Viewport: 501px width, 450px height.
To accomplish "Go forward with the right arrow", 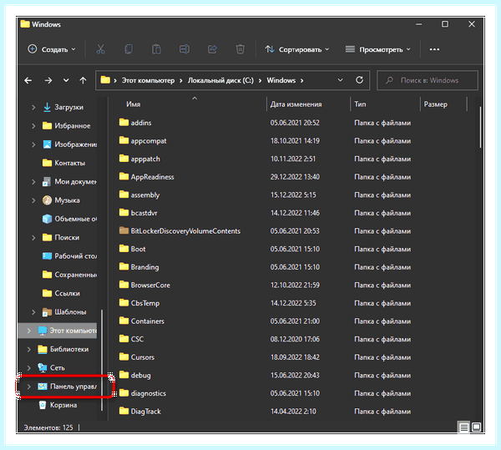I will point(48,80).
